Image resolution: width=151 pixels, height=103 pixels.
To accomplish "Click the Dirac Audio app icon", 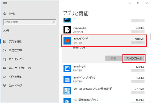I will coord(67,30).
